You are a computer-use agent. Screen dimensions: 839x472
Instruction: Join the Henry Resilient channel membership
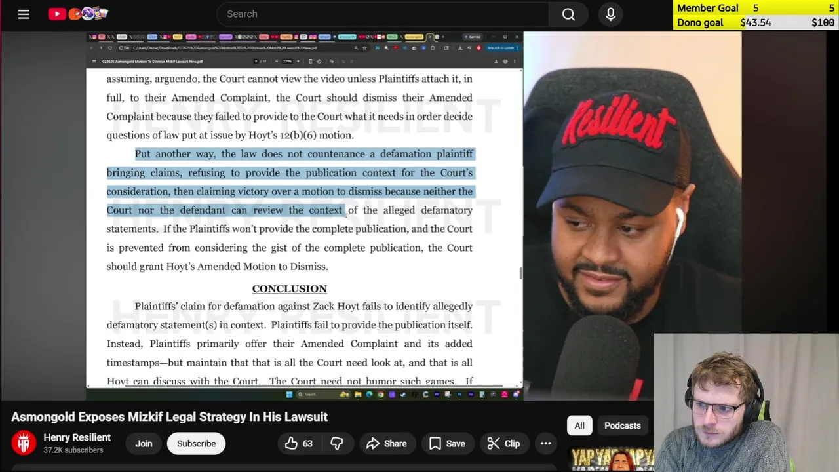click(x=144, y=444)
